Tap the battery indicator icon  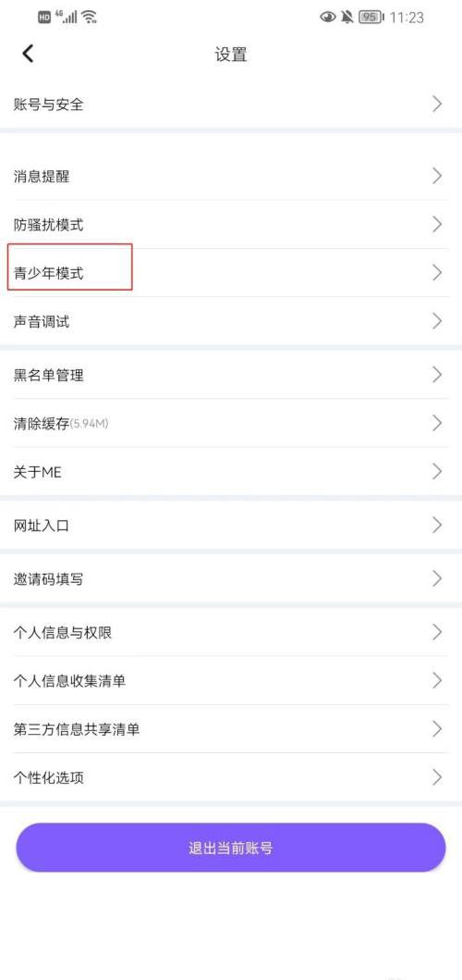coord(371,17)
